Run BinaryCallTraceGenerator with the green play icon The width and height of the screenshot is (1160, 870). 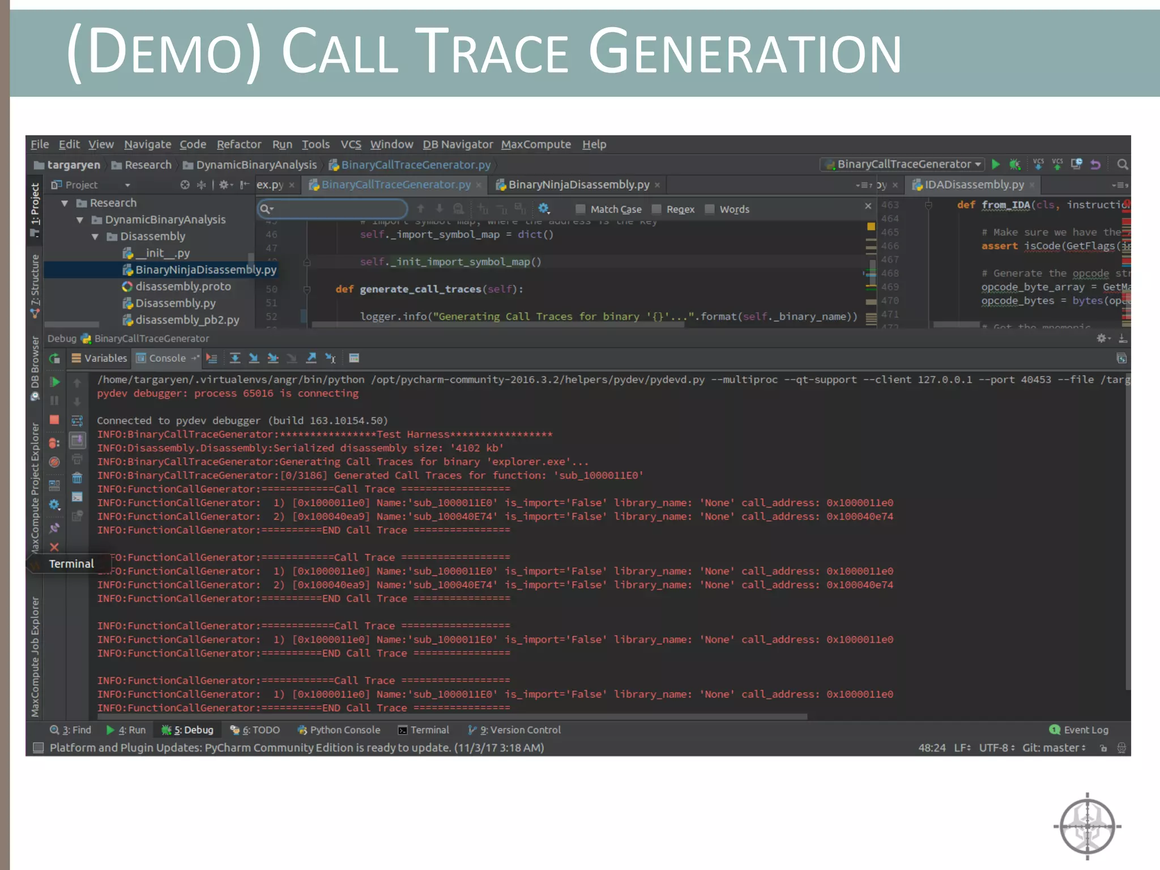(x=996, y=164)
